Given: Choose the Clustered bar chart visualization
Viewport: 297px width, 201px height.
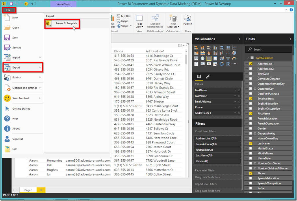Looking at the screenshot, I should pyautogui.click(x=209, y=48).
